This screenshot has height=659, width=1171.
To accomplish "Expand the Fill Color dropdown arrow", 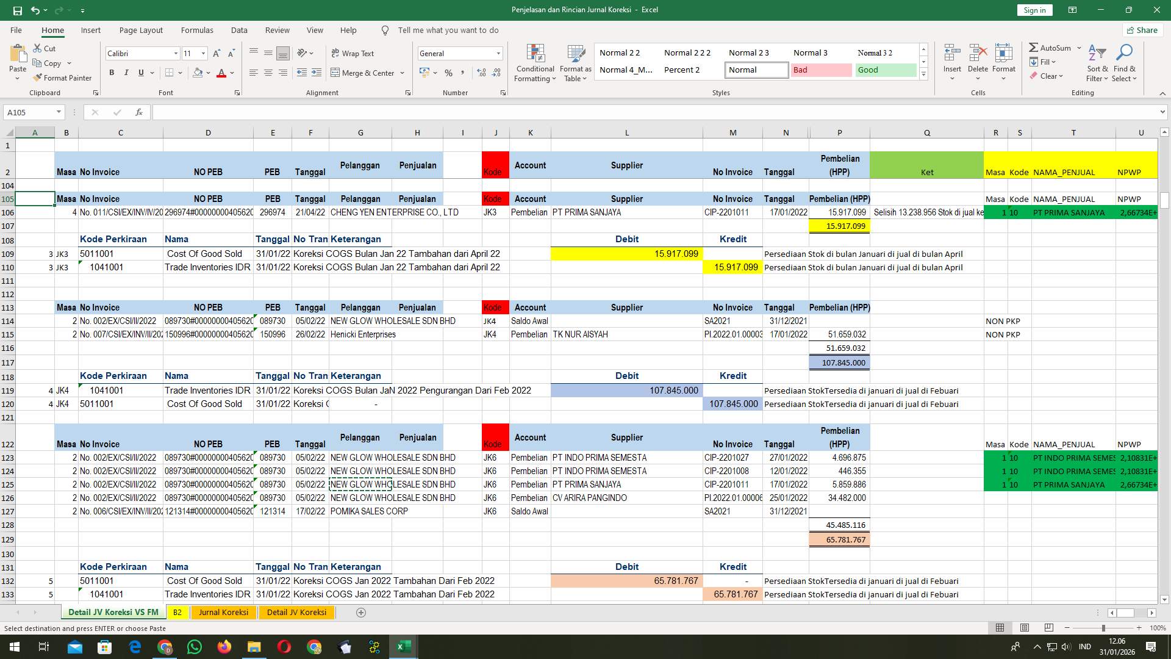I will click(207, 73).
